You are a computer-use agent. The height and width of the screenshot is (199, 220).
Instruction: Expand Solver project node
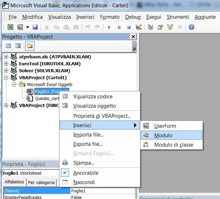click(x=6, y=71)
